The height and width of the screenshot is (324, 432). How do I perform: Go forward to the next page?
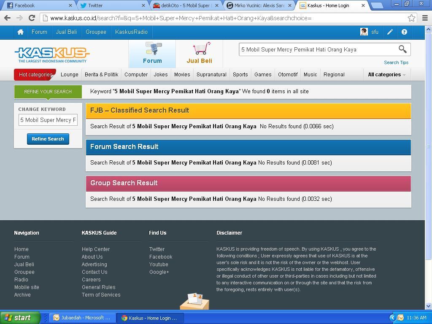click(x=19, y=18)
